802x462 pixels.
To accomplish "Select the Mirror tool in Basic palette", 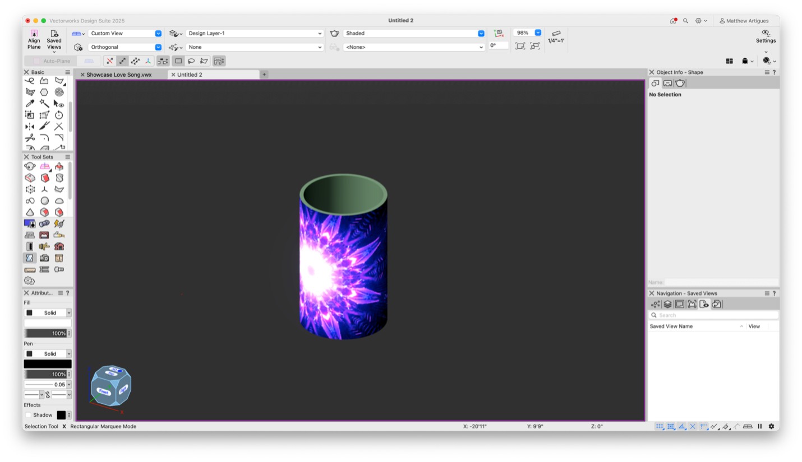I will (30, 127).
